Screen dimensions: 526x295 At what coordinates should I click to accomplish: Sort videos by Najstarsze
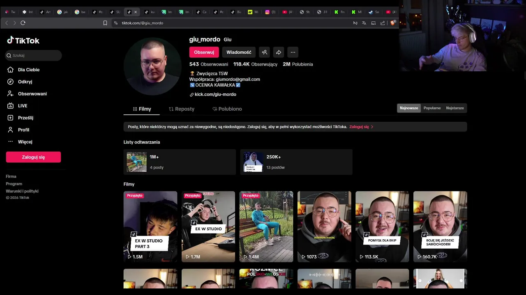click(x=455, y=108)
